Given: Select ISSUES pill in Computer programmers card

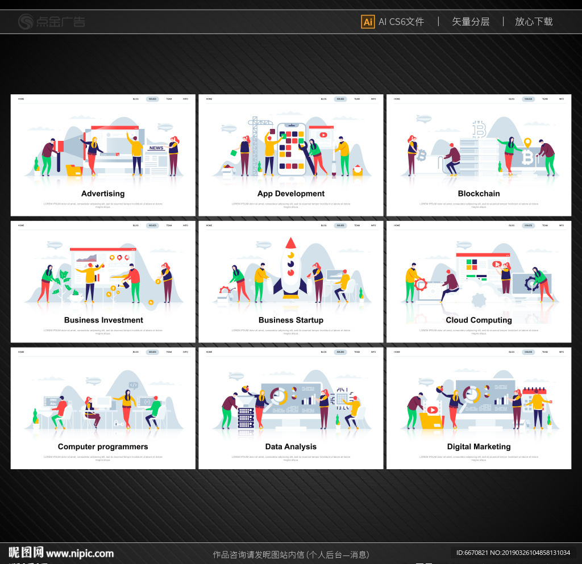Looking at the screenshot, I should pos(152,352).
